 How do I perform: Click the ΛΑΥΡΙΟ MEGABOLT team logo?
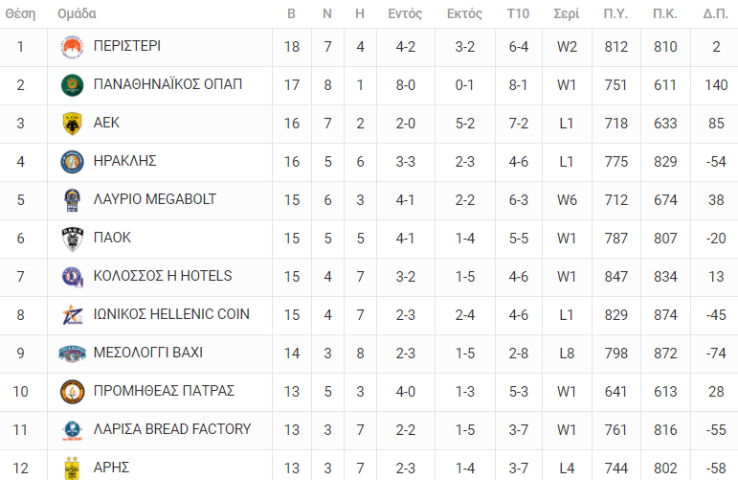tap(72, 200)
